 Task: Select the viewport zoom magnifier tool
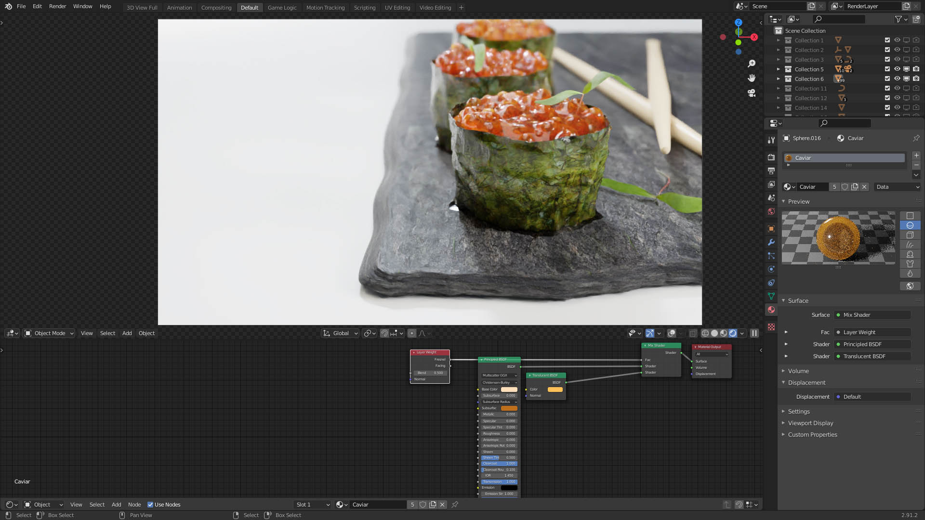click(x=752, y=64)
